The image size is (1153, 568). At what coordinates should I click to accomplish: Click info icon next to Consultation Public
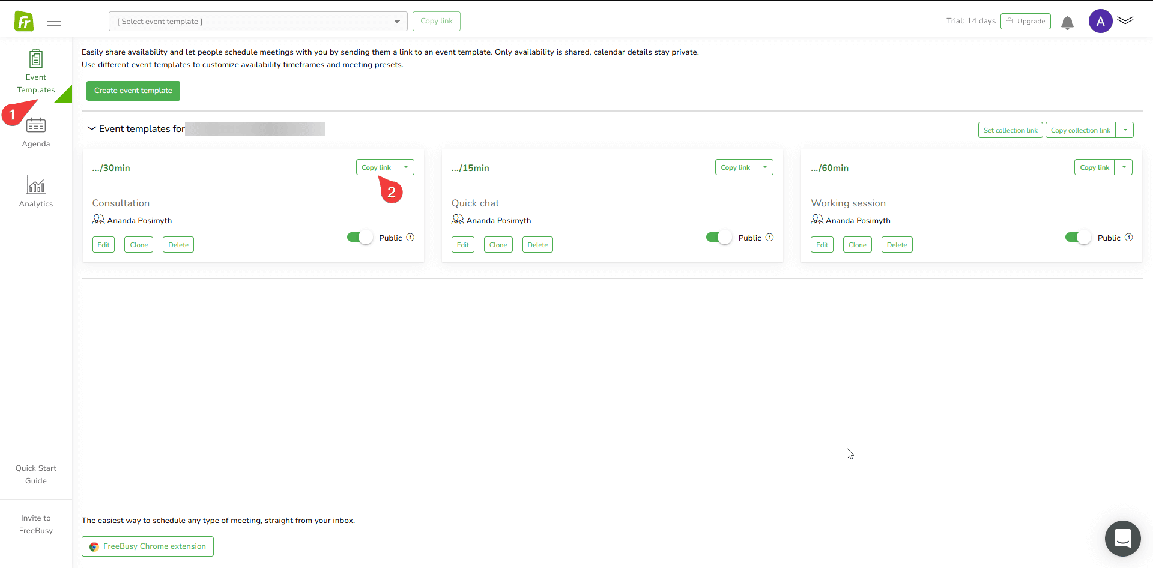tap(410, 238)
